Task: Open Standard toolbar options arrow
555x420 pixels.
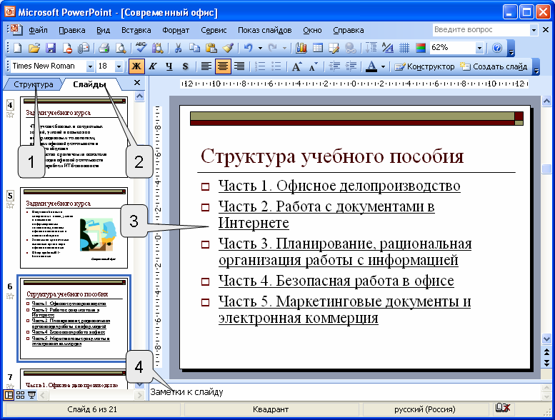Action: 511,49
